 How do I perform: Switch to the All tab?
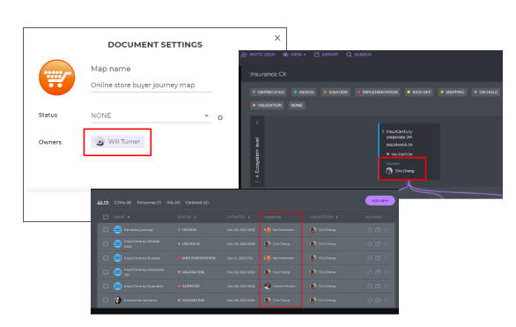pos(103,203)
